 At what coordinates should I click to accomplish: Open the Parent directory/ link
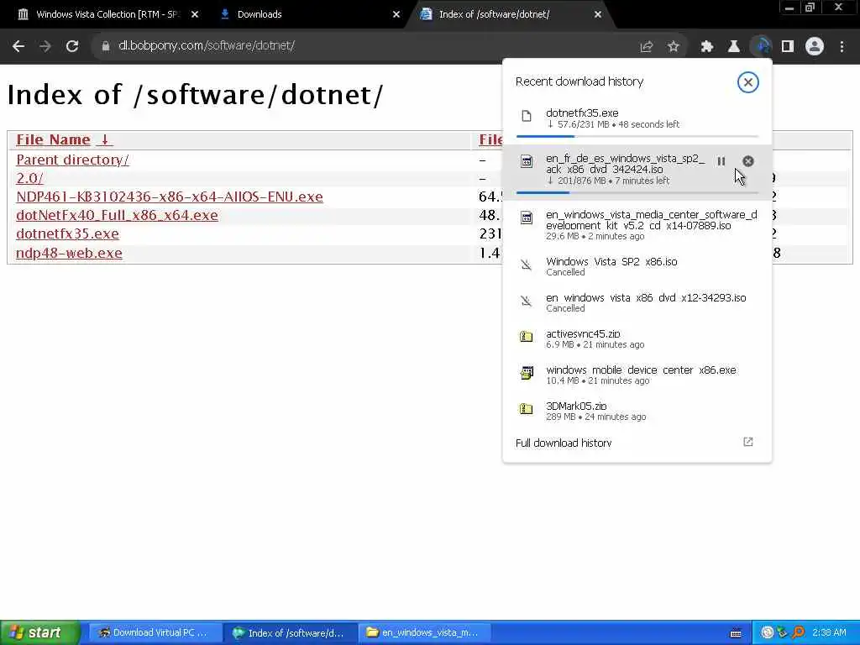72,160
